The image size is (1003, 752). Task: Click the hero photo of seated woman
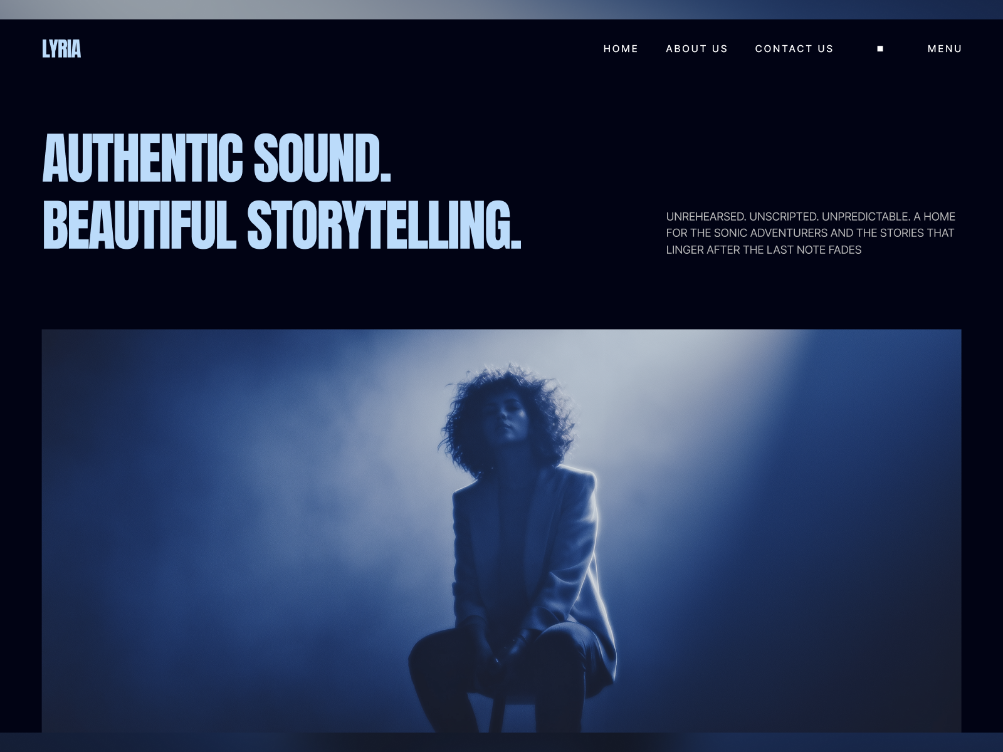click(x=501, y=531)
